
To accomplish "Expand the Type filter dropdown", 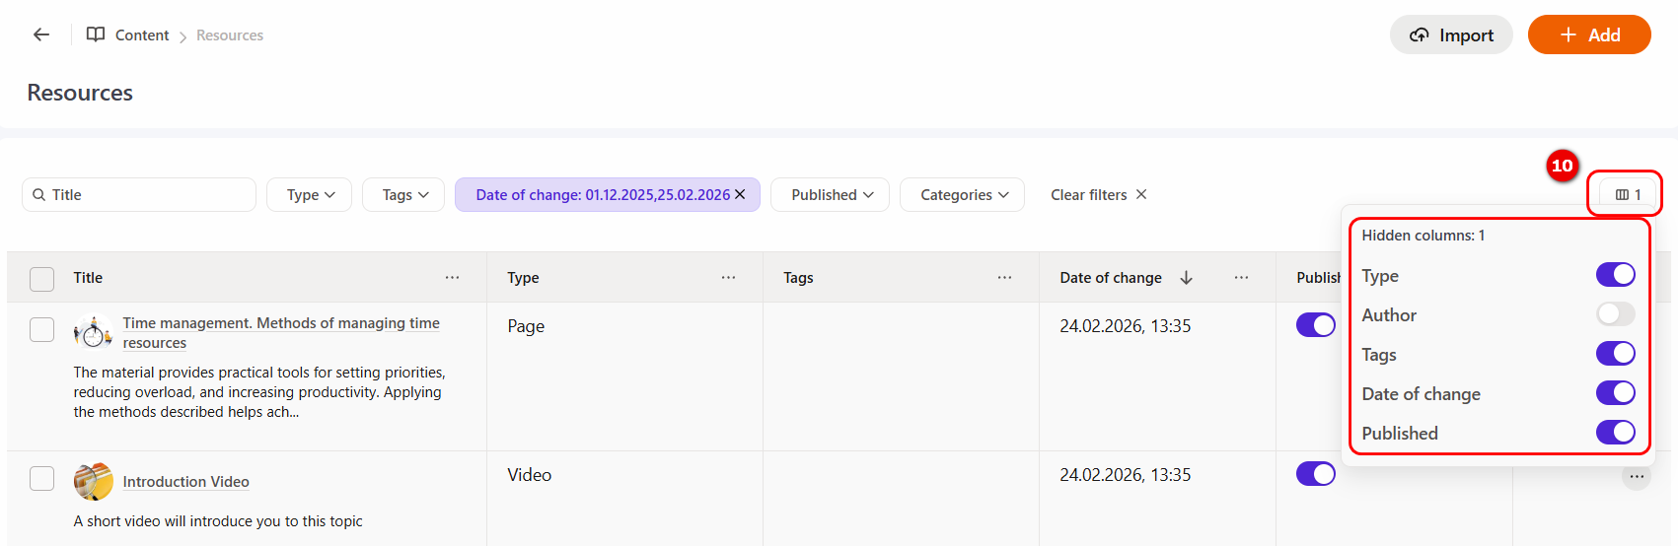I will click(311, 195).
